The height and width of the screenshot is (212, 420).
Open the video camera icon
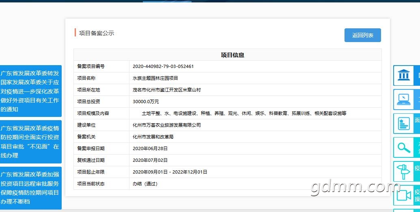click(x=404, y=195)
